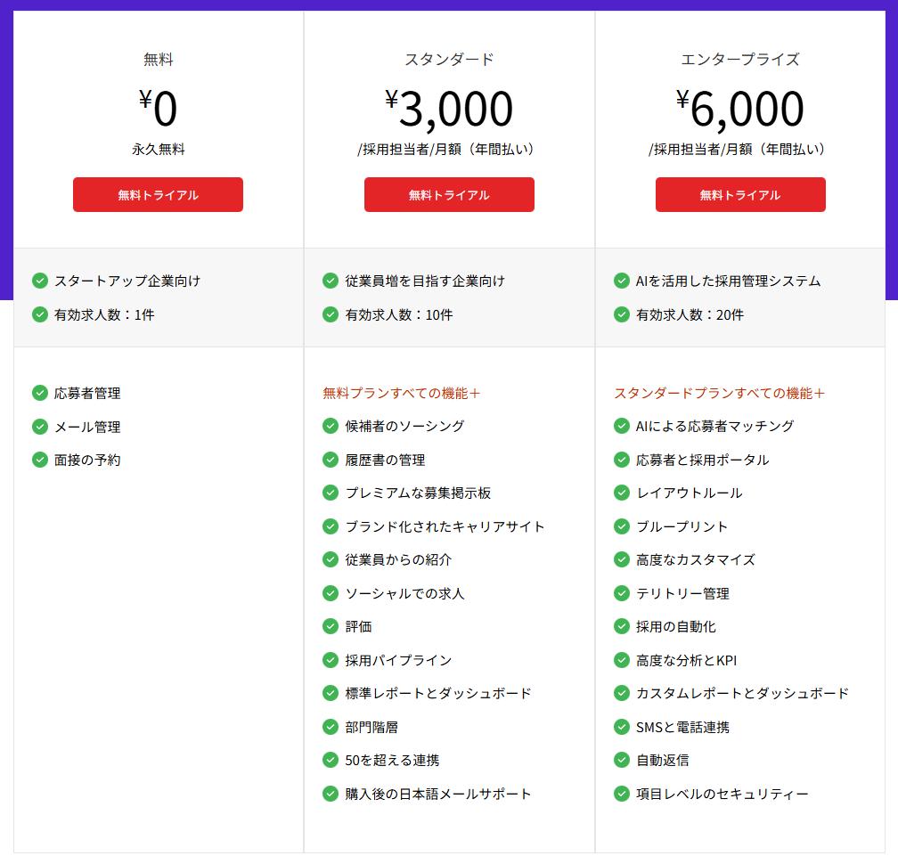Select the icon next to SMSと電話連携
898x864 pixels.
pos(622,727)
